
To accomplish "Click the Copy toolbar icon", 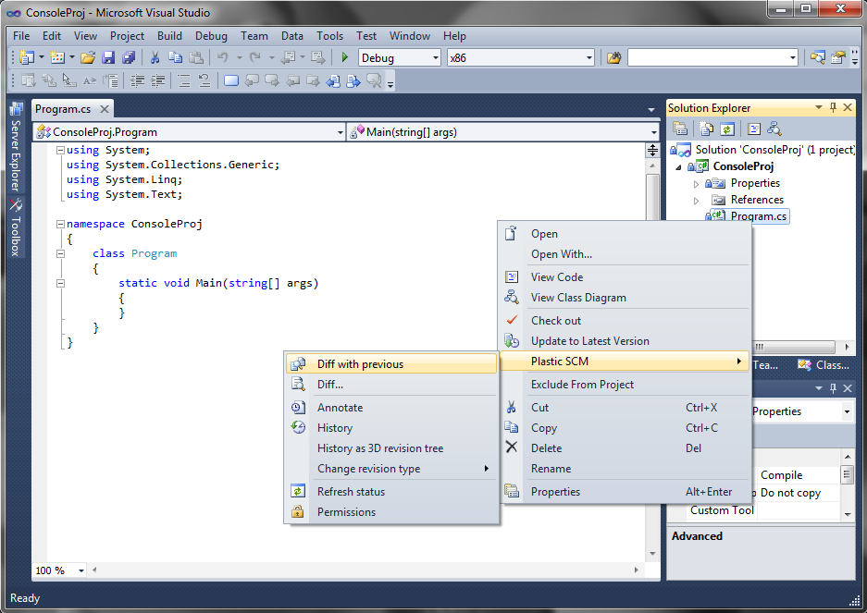I will [175, 57].
